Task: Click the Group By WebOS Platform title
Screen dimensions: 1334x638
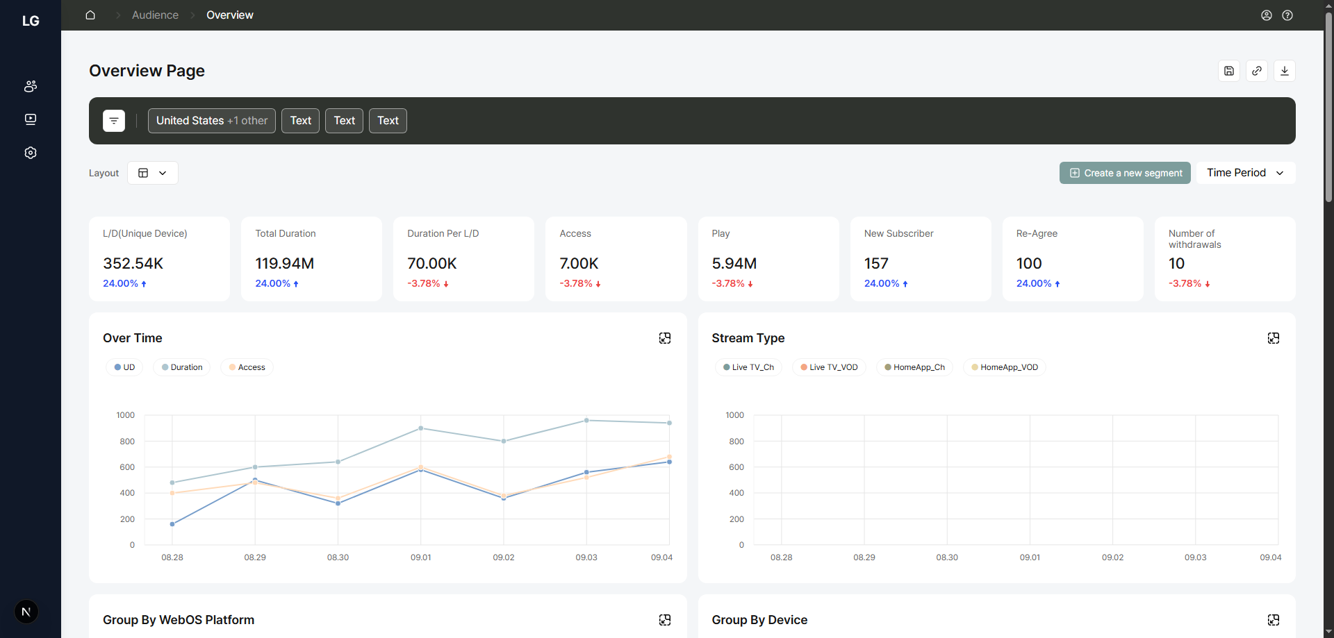Action: [179, 620]
